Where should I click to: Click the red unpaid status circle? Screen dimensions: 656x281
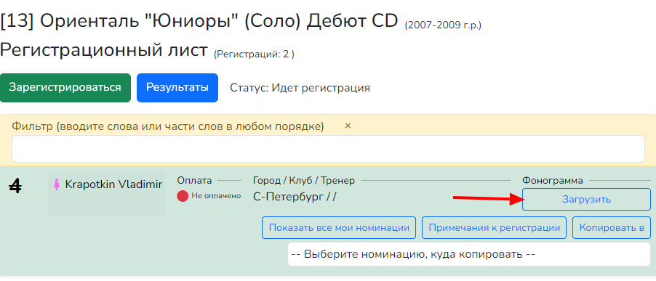[x=183, y=196]
